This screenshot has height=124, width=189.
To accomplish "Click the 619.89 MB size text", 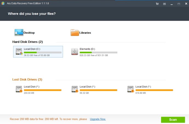I will pos(141,93).
